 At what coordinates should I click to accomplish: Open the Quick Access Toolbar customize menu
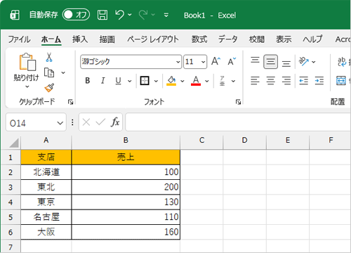(166, 15)
